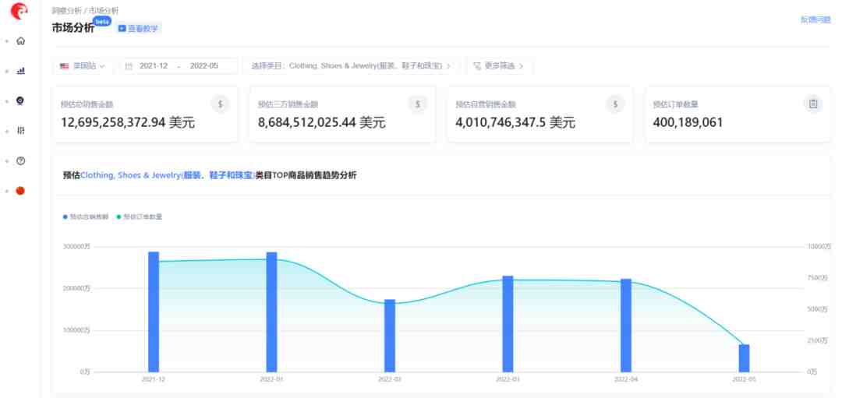The height and width of the screenshot is (398, 842).
Task: Click the 市场分析 breadcrumb item
Action: (104, 10)
